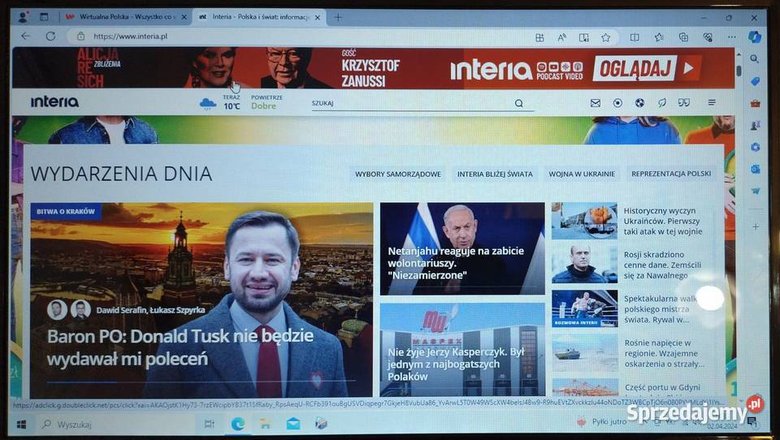780x440 pixels.
Task: Click the search magnifier icon on Interia
Action: click(519, 103)
